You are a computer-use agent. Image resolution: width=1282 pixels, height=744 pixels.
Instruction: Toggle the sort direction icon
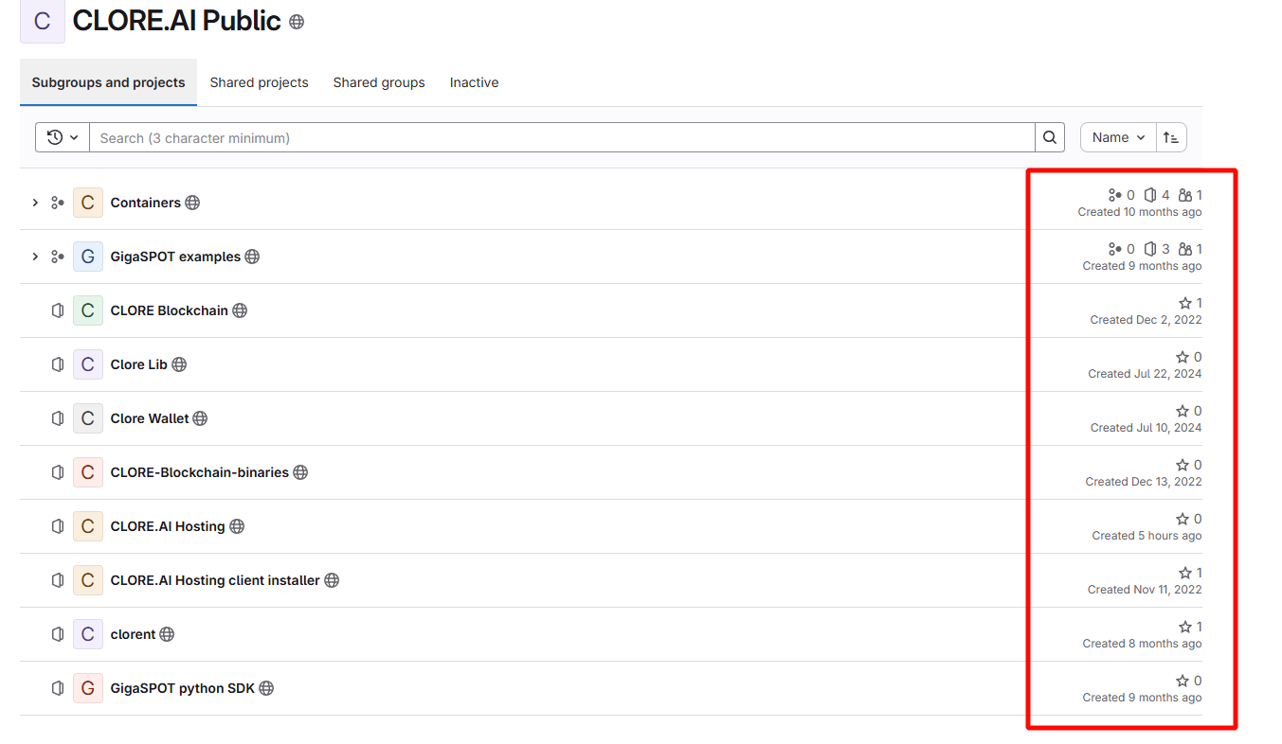(1171, 137)
